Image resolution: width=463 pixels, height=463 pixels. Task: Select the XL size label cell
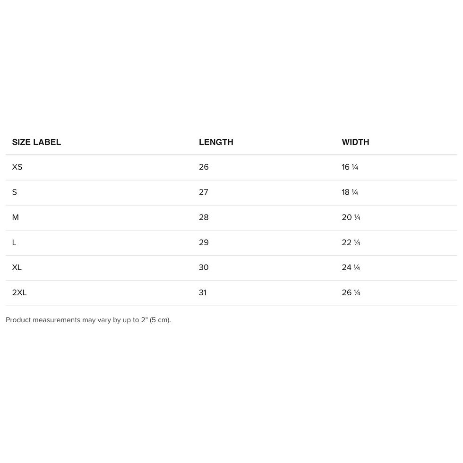point(17,267)
